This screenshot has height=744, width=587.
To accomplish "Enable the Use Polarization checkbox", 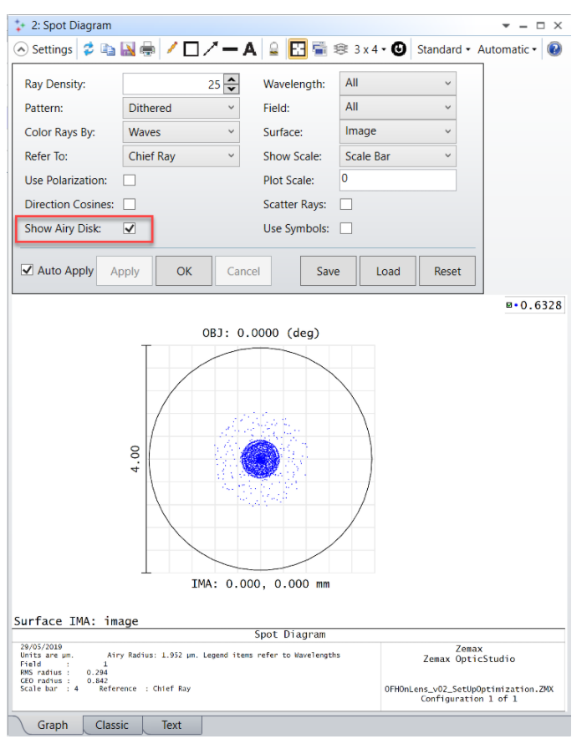I will pos(130,180).
